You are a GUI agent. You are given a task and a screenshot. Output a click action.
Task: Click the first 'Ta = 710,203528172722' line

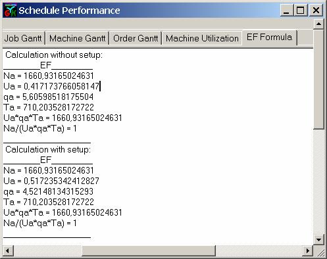49,107
